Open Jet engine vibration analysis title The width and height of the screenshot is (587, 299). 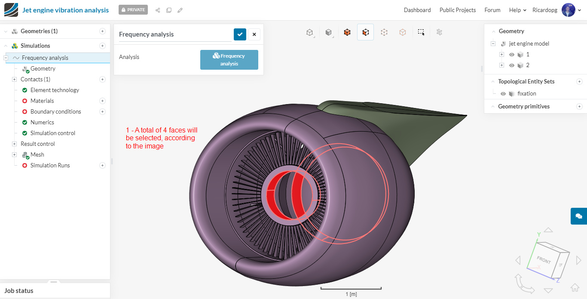[x=65, y=10]
